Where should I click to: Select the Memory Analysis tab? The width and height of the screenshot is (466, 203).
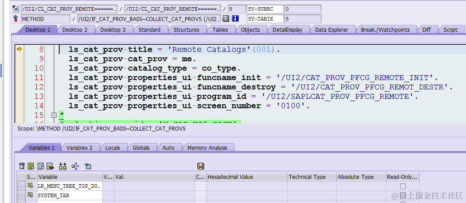click(x=207, y=148)
